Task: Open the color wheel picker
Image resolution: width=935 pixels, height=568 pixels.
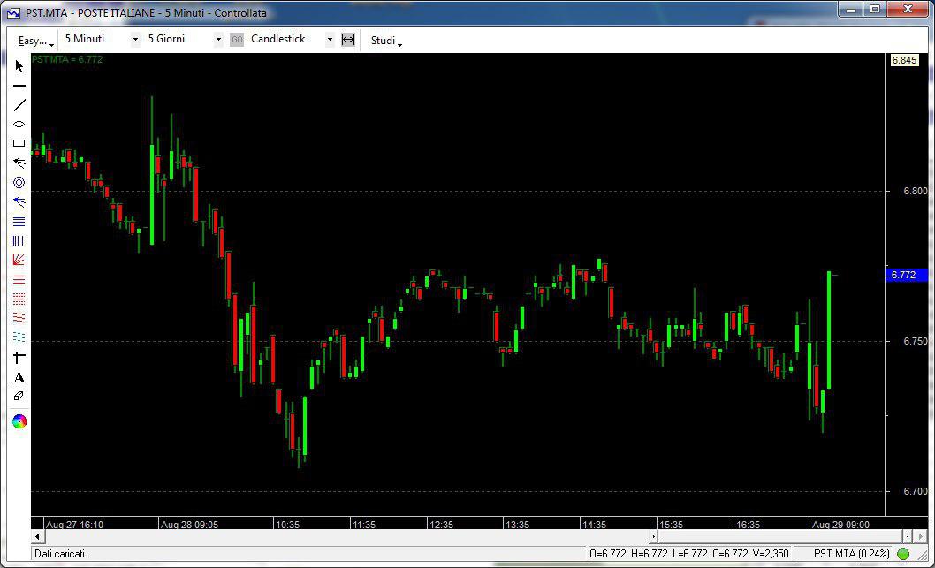Action: point(19,421)
